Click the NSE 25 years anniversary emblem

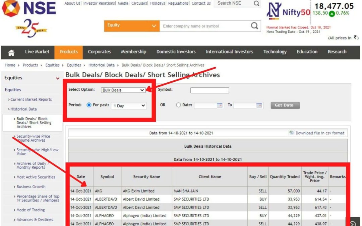click(x=31, y=28)
